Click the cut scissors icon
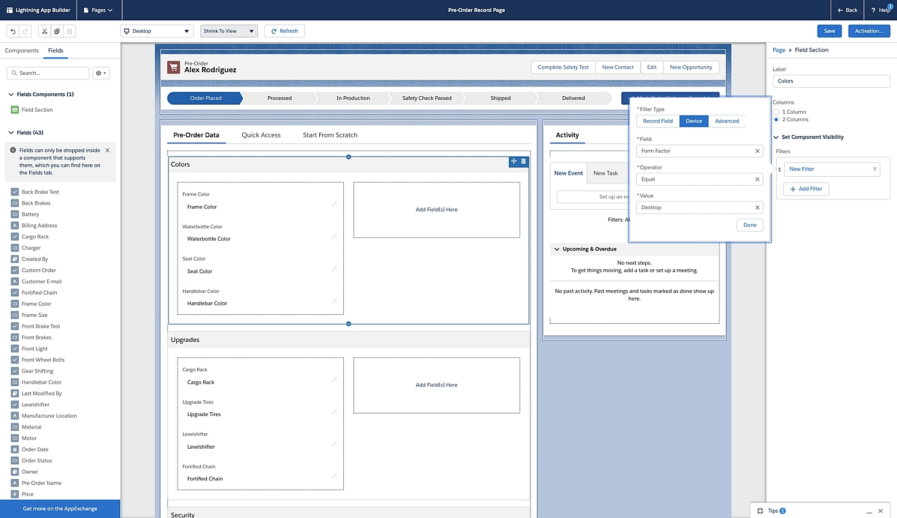The image size is (897, 518). coord(45,31)
